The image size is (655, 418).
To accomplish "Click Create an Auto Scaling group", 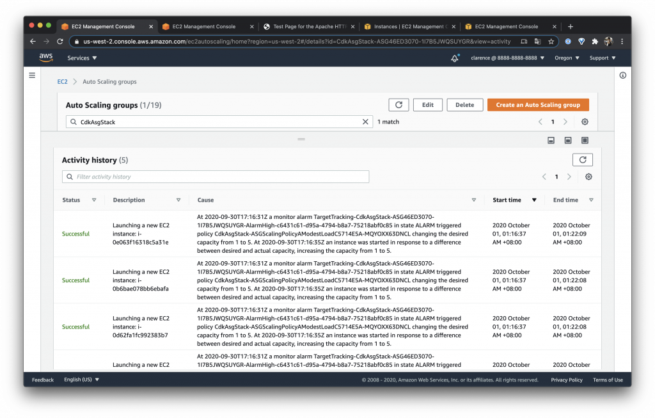I will (x=538, y=105).
